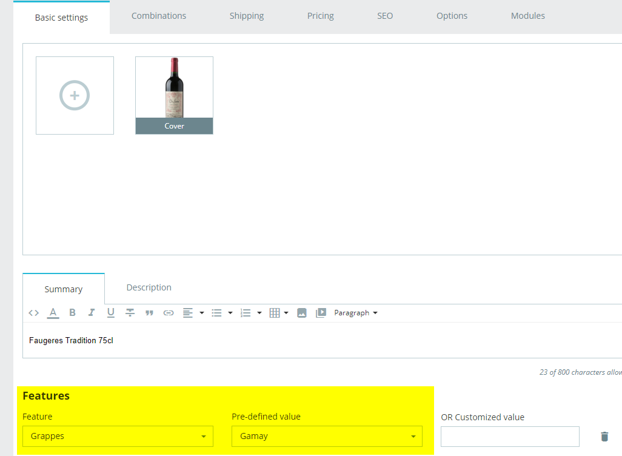622x456 pixels.
Task: Switch to the Description editor tab
Action: pyautogui.click(x=149, y=287)
